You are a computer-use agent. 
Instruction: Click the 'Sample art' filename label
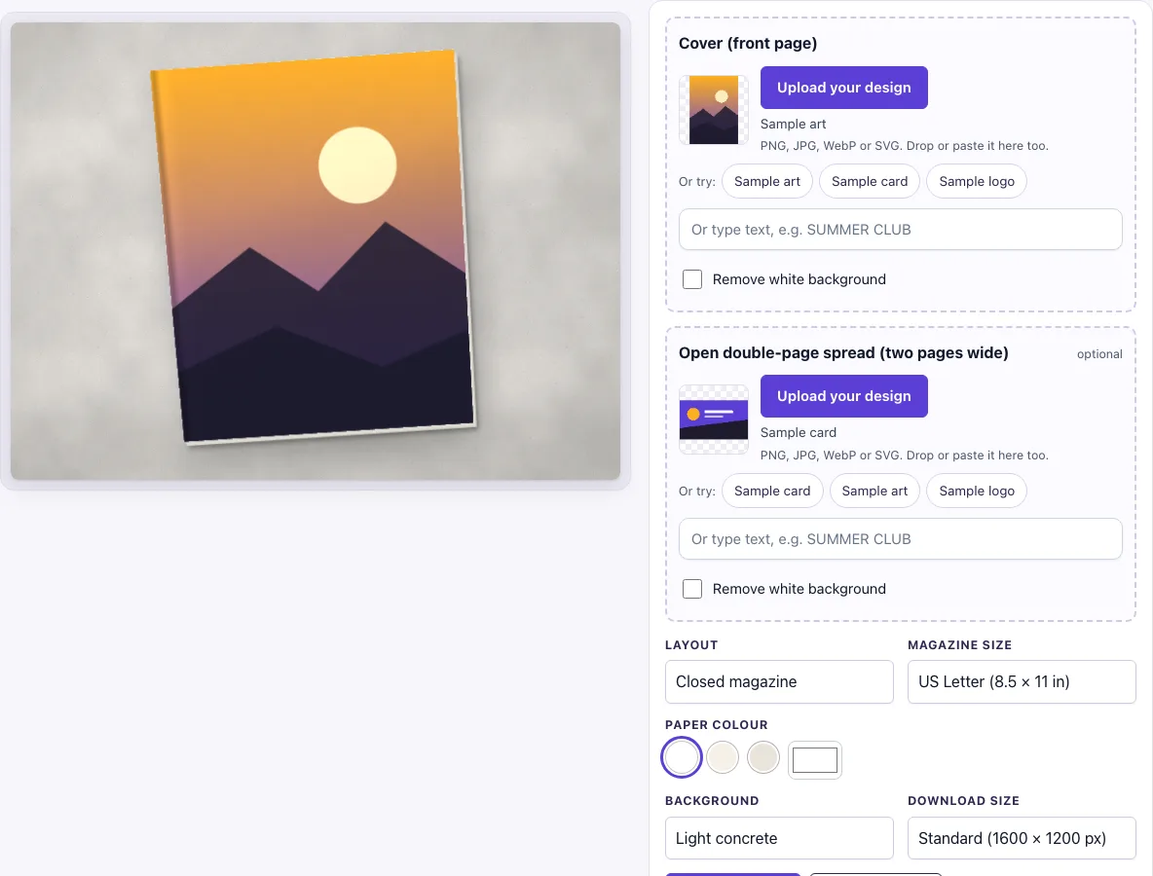pyautogui.click(x=793, y=125)
